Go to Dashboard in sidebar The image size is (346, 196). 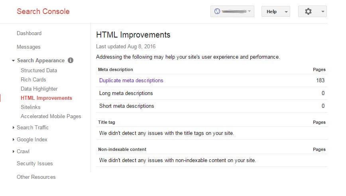[29, 34]
